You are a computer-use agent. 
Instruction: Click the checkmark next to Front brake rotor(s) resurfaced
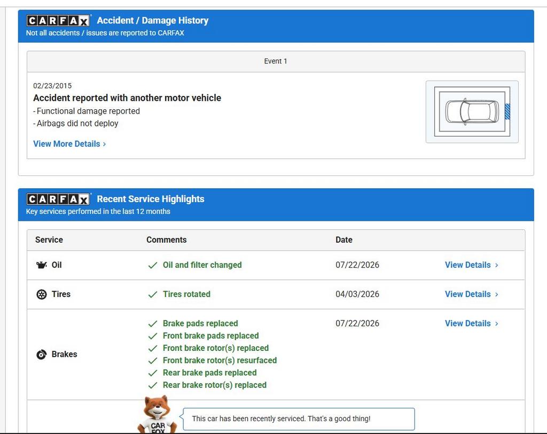click(x=152, y=361)
